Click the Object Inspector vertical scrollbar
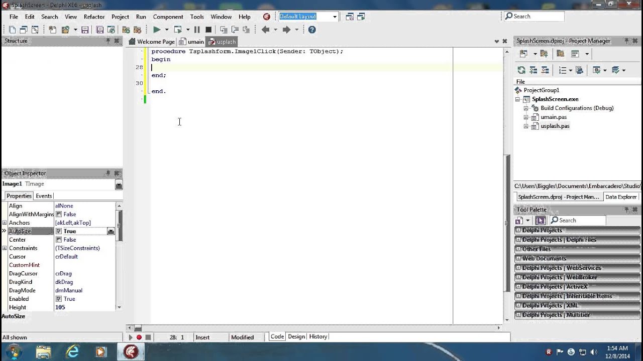The height and width of the screenshot is (361, 643). click(x=119, y=256)
